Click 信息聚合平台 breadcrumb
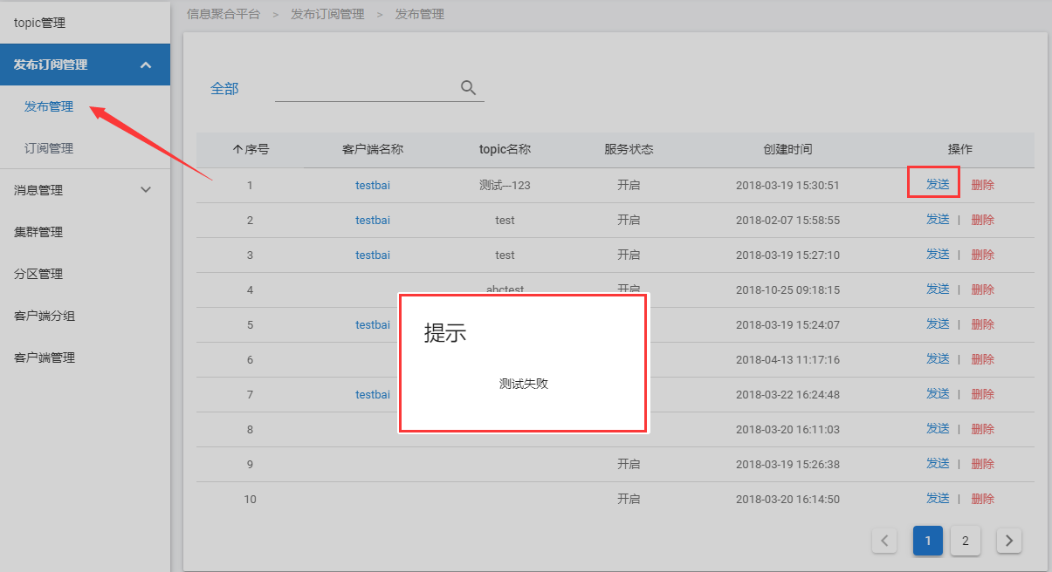Image resolution: width=1052 pixels, height=572 pixels. click(223, 14)
